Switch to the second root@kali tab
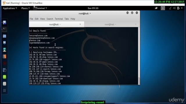This screenshot has height=104, width=186. click(x=110, y=24)
